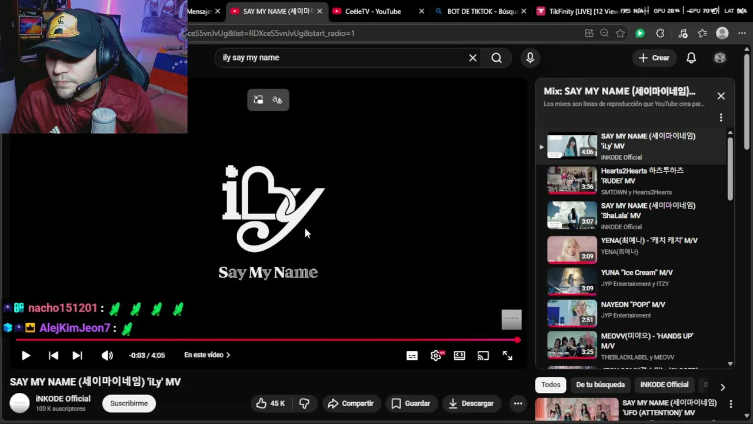Save the video with Guardar
The width and height of the screenshot is (753, 424).
(411, 403)
